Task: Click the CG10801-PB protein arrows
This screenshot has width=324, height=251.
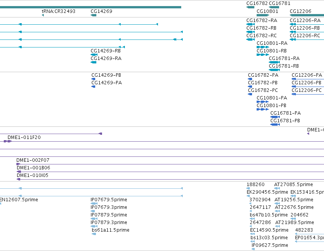Action: tap(263, 109)
